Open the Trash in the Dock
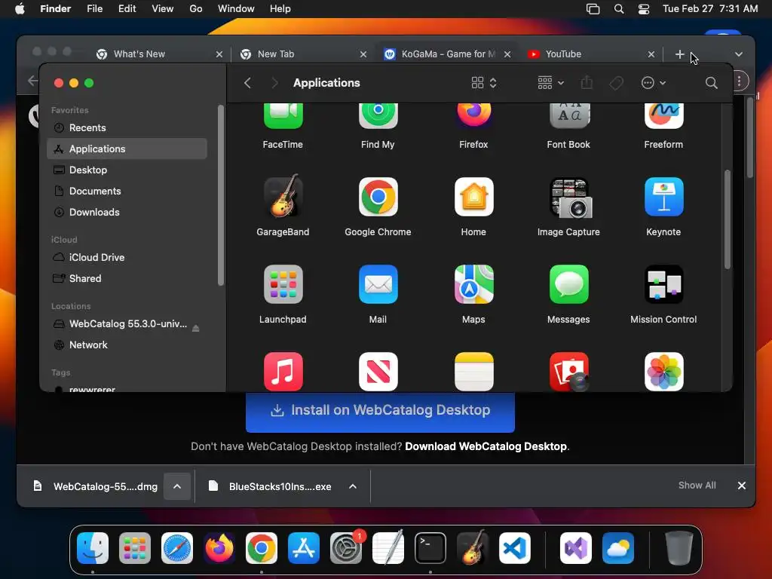 [679, 547]
